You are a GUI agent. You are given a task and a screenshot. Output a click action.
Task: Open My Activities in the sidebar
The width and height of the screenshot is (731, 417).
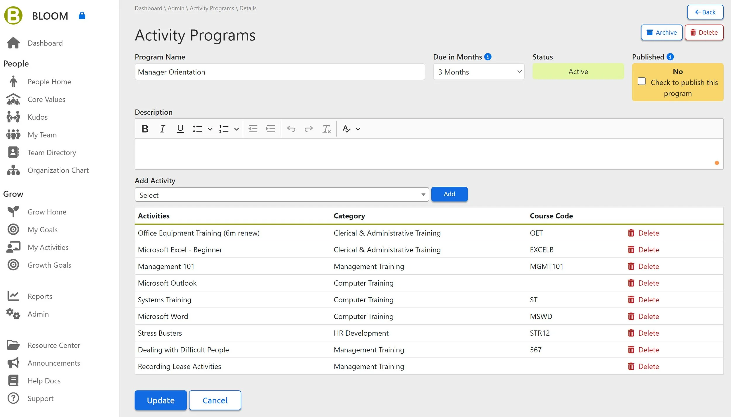click(48, 247)
